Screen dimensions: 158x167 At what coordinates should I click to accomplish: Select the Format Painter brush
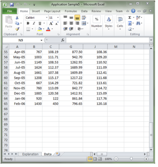click(17, 29)
